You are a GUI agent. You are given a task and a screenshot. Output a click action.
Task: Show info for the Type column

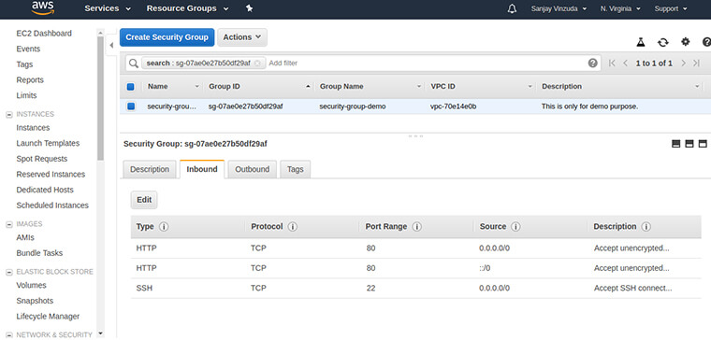(x=164, y=227)
